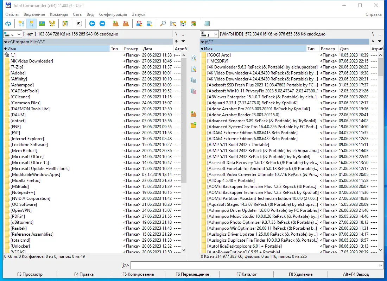Go forward with blue right arrow

click(102, 24)
